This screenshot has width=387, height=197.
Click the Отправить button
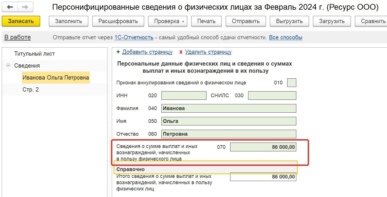(246, 21)
